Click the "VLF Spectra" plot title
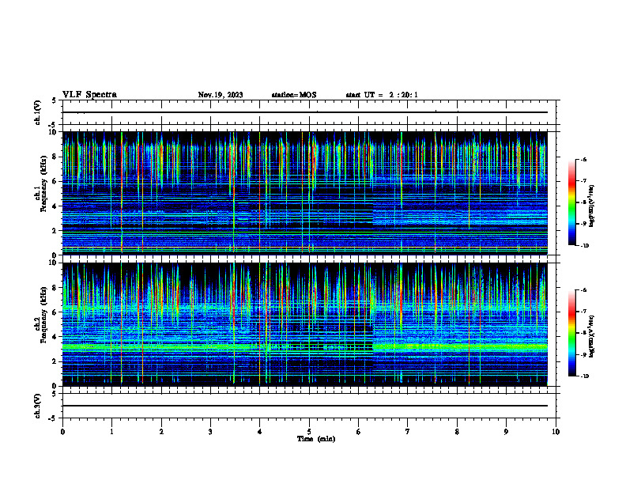This screenshot has width=626, height=484. point(89,95)
